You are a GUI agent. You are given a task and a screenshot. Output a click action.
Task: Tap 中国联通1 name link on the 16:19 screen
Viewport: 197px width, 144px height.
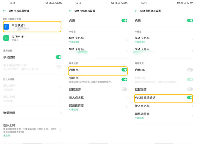click(x=140, y=42)
